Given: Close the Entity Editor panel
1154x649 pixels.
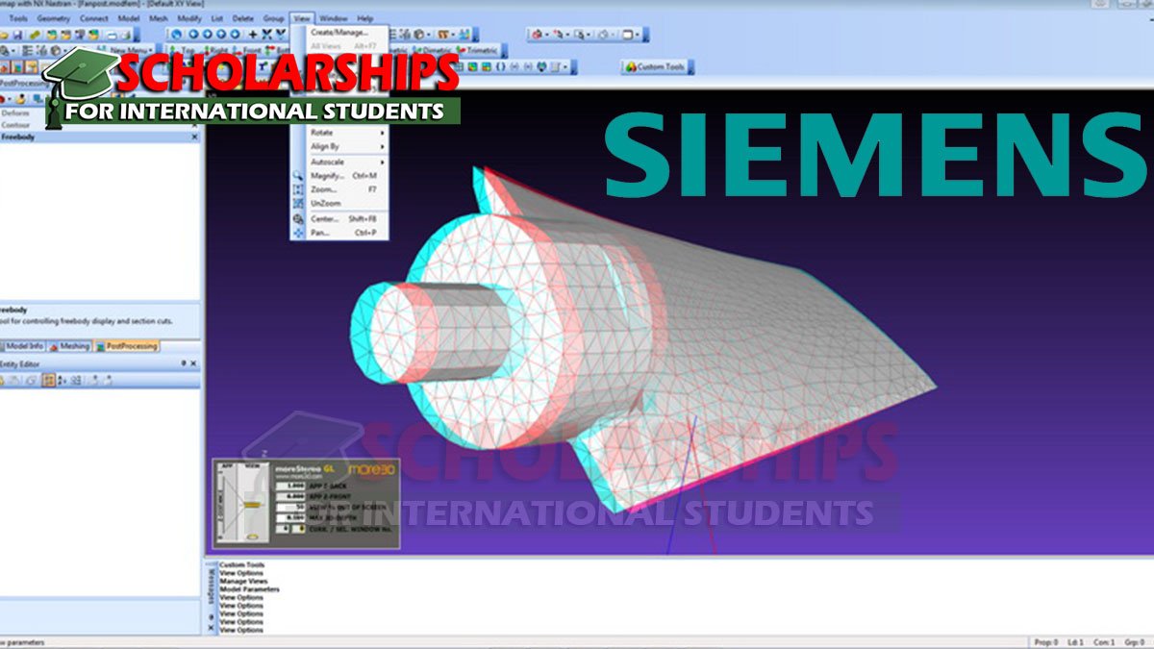Looking at the screenshot, I should coord(194,363).
